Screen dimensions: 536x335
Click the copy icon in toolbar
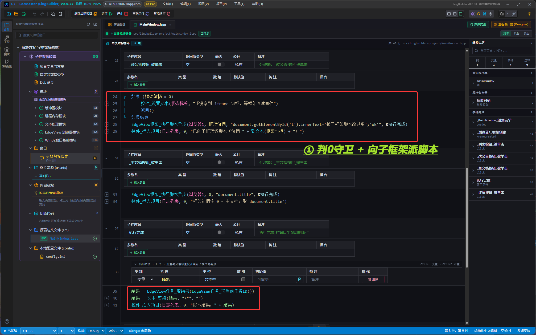[53, 14]
